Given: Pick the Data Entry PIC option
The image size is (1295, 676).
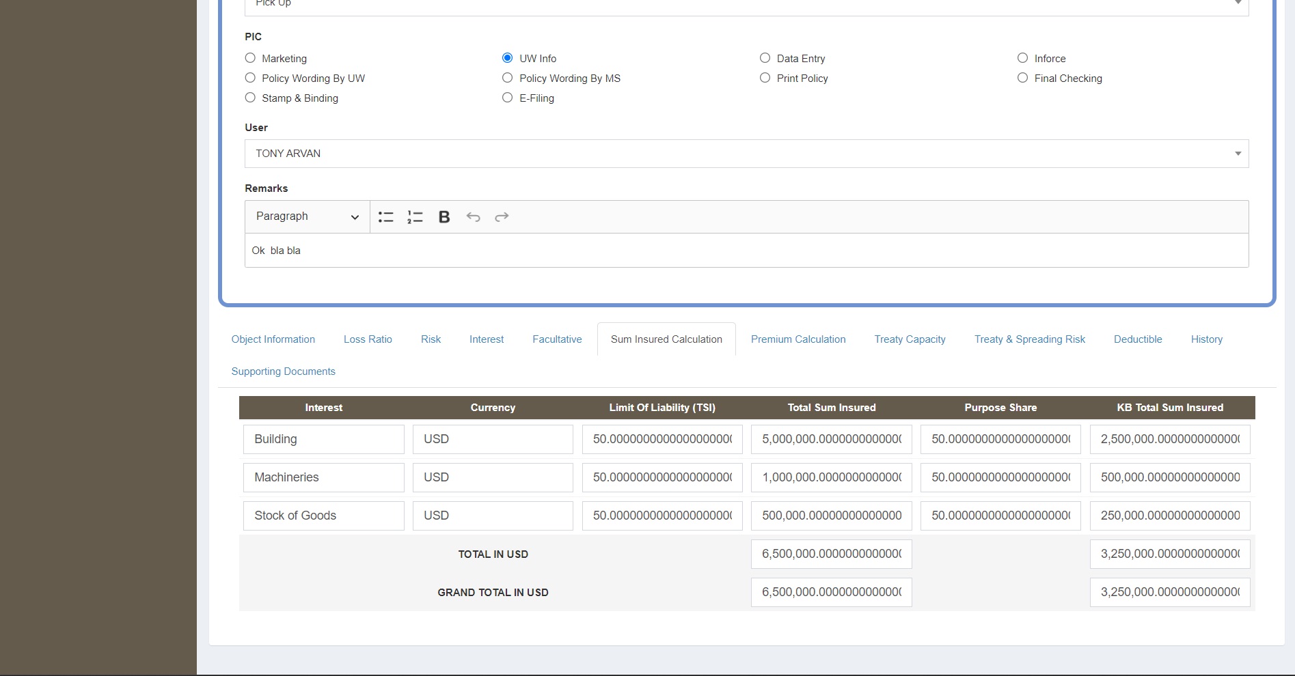Looking at the screenshot, I should (765, 58).
